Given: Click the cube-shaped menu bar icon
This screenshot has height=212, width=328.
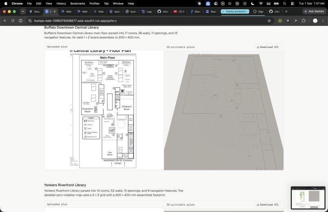Looking at the screenshot, I should [216, 3].
